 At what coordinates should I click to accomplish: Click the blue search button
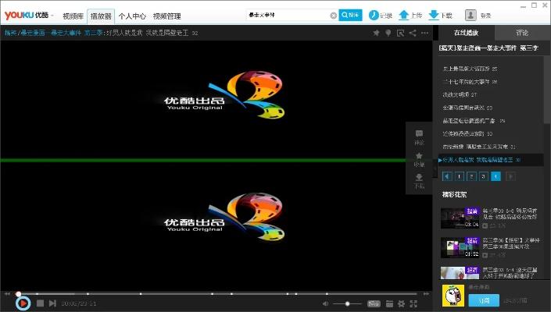352,15
